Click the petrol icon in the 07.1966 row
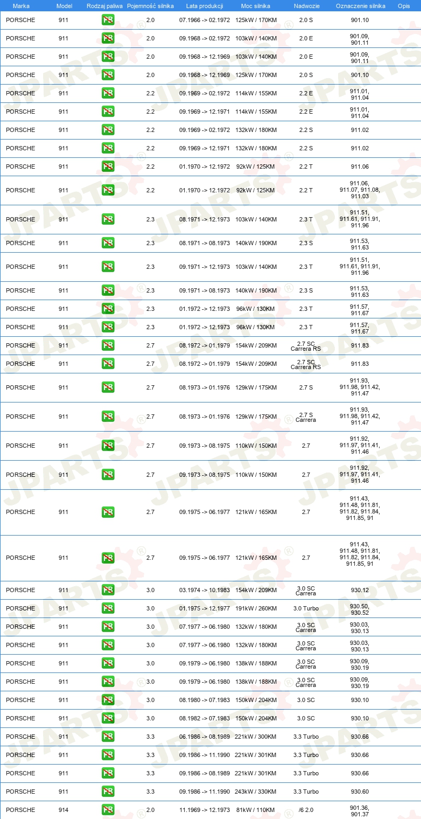 point(108,20)
